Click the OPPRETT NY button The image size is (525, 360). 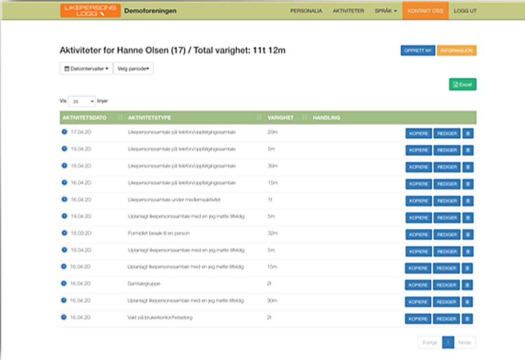coord(418,51)
